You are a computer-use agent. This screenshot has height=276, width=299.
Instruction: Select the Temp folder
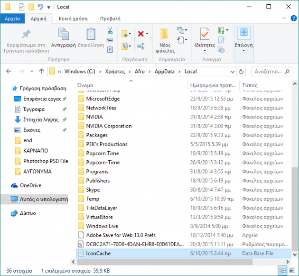click(183, 199)
